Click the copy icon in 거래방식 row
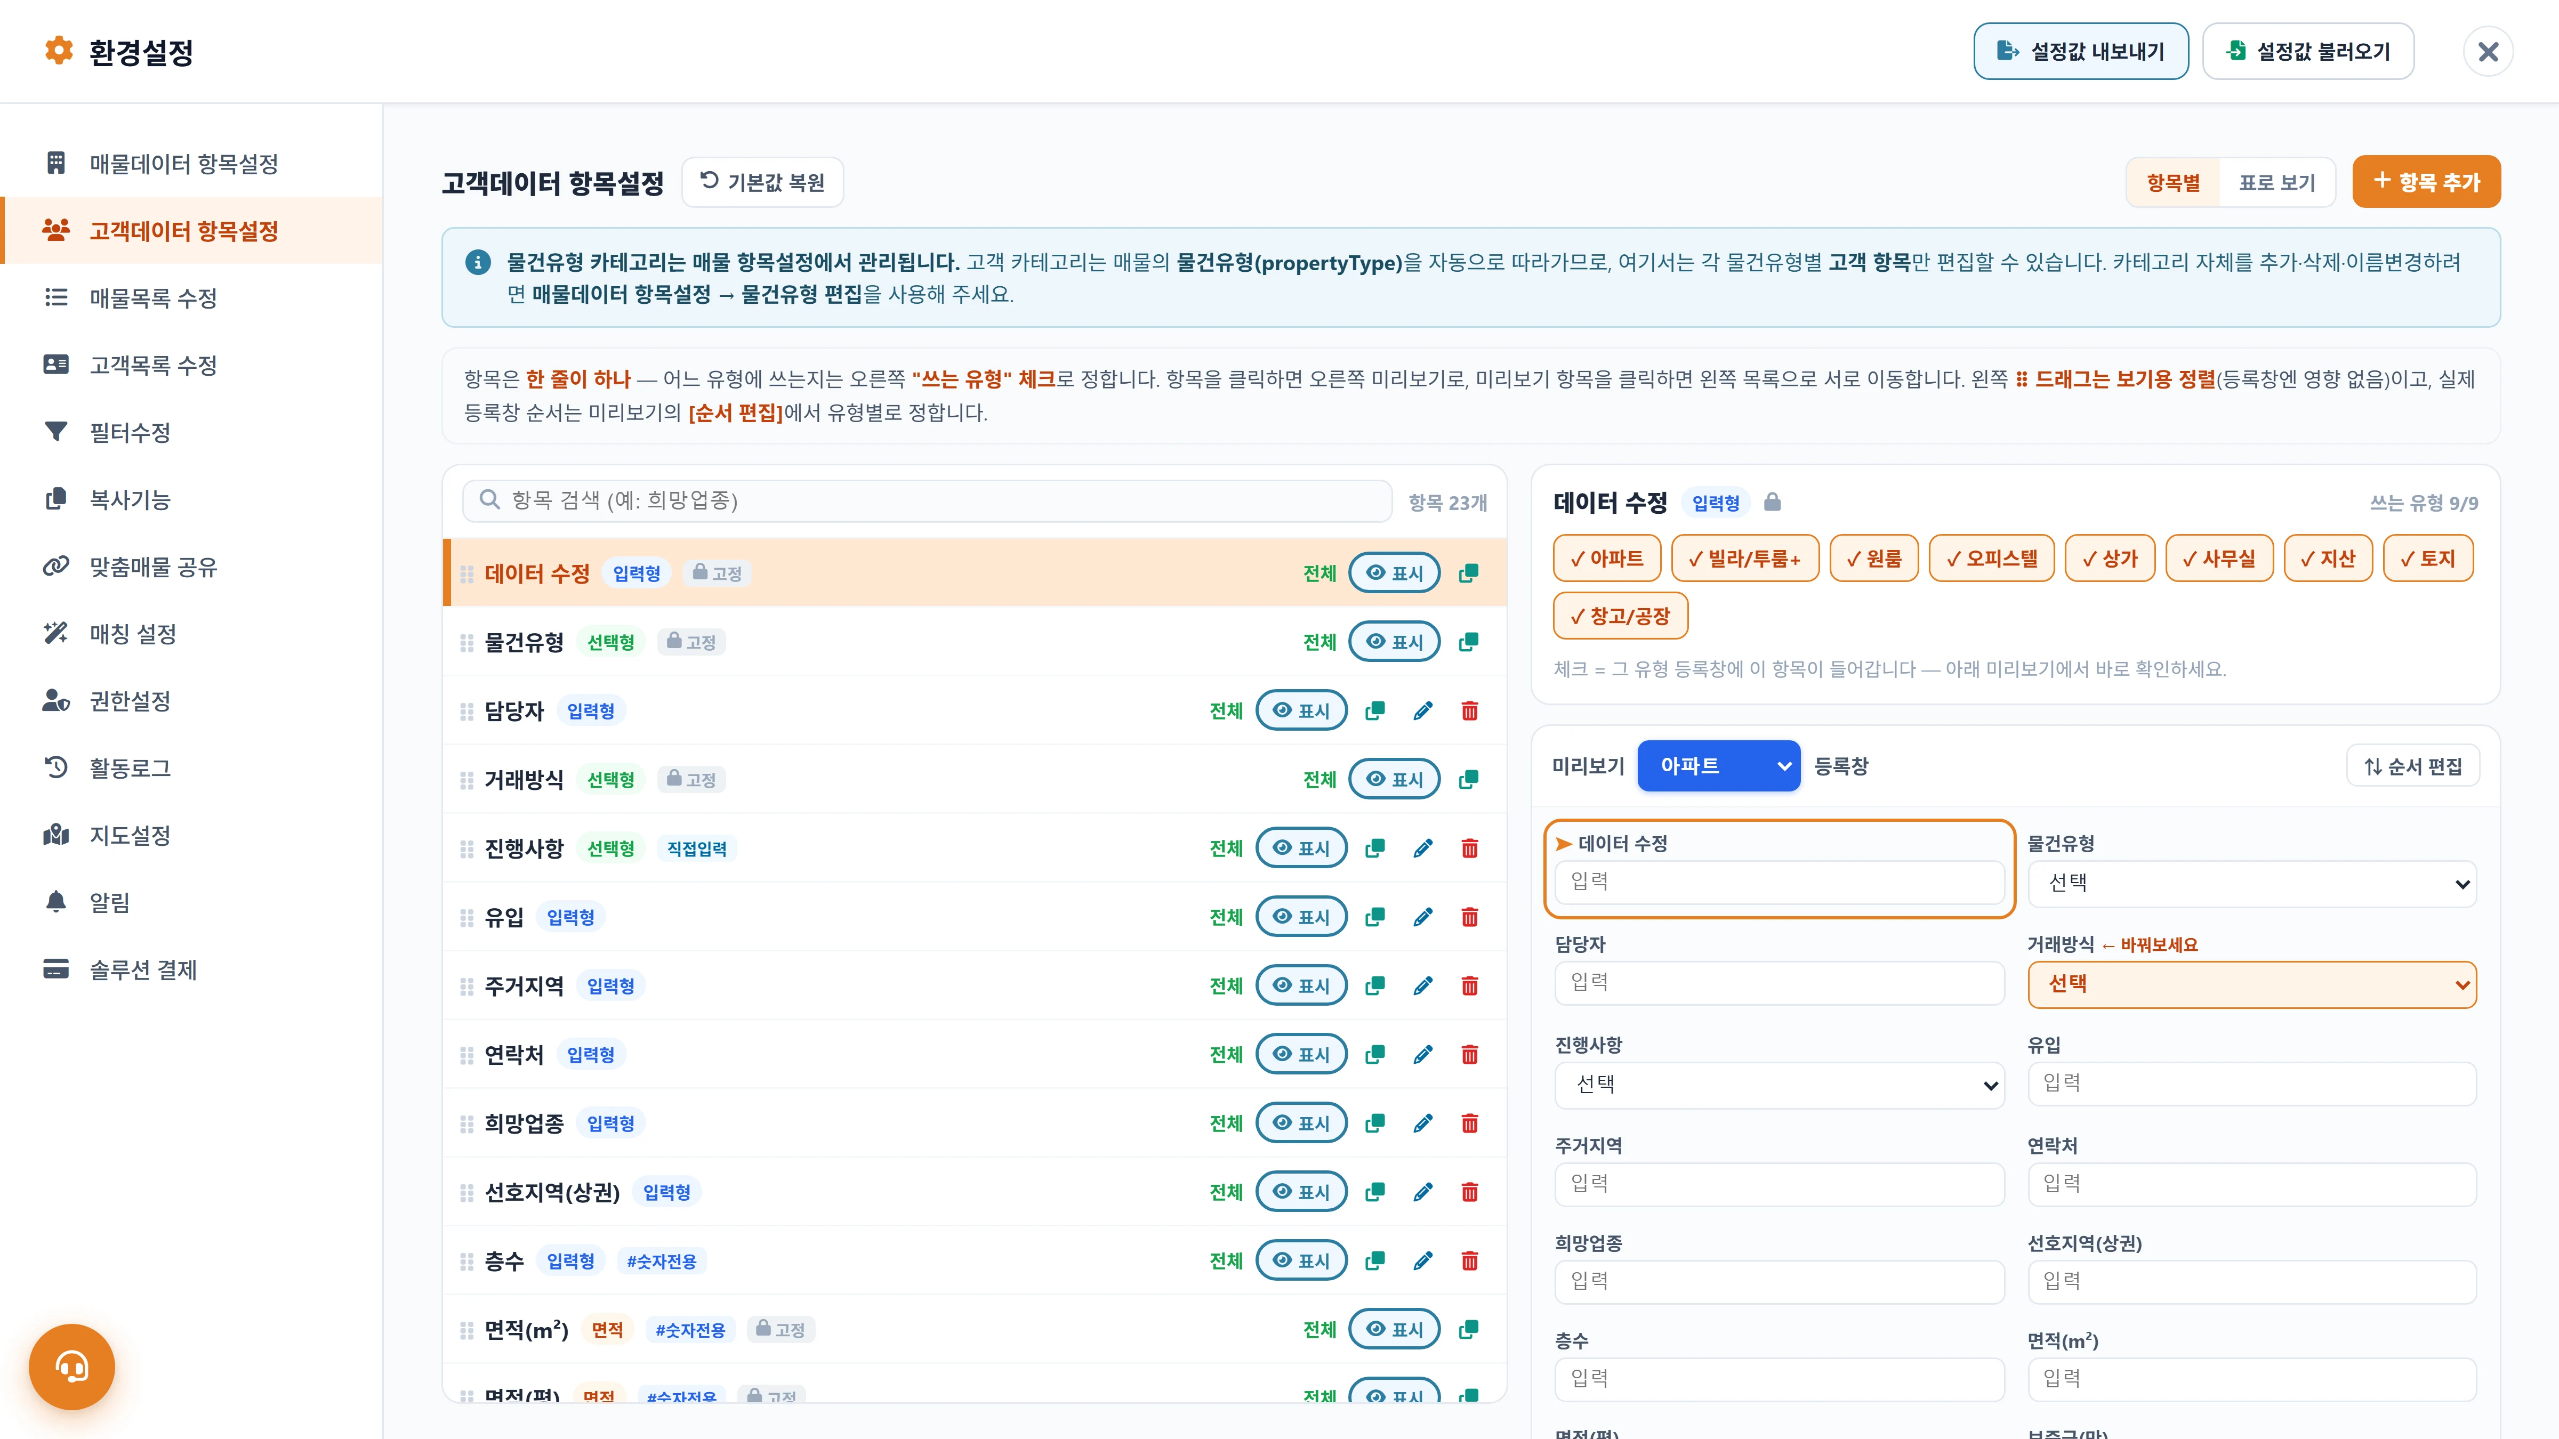This screenshot has width=2559, height=1439. coord(1468,780)
